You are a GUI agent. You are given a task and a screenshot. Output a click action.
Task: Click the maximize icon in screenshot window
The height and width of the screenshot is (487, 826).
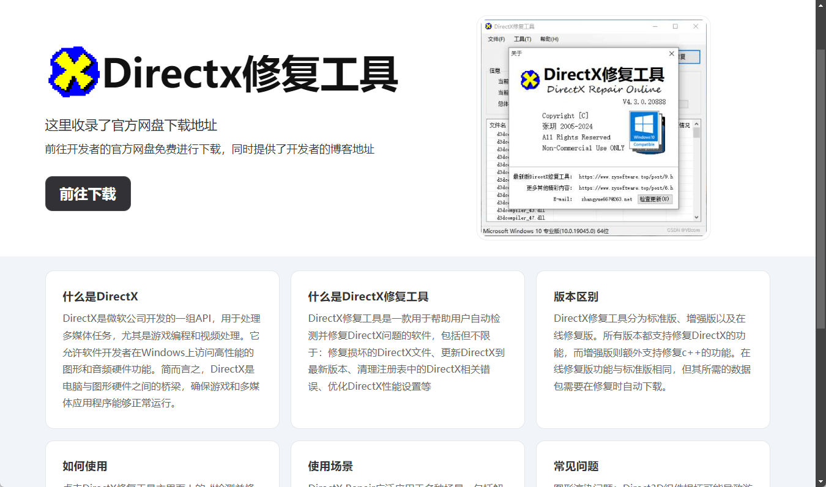click(675, 26)
